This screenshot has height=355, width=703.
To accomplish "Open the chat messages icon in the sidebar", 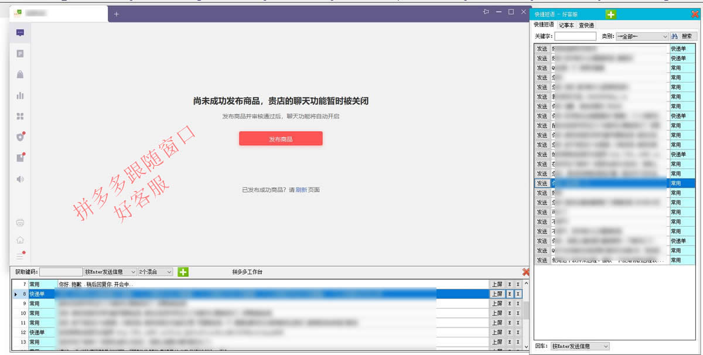I will click(x=20, y=33).
